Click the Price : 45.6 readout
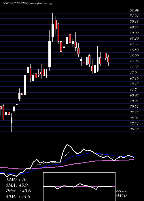 coord(18,191)
